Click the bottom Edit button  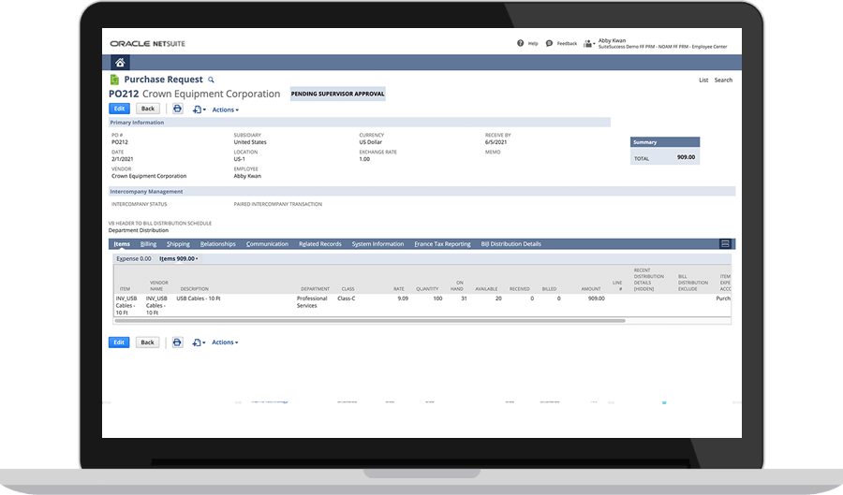tap(119, 342)
